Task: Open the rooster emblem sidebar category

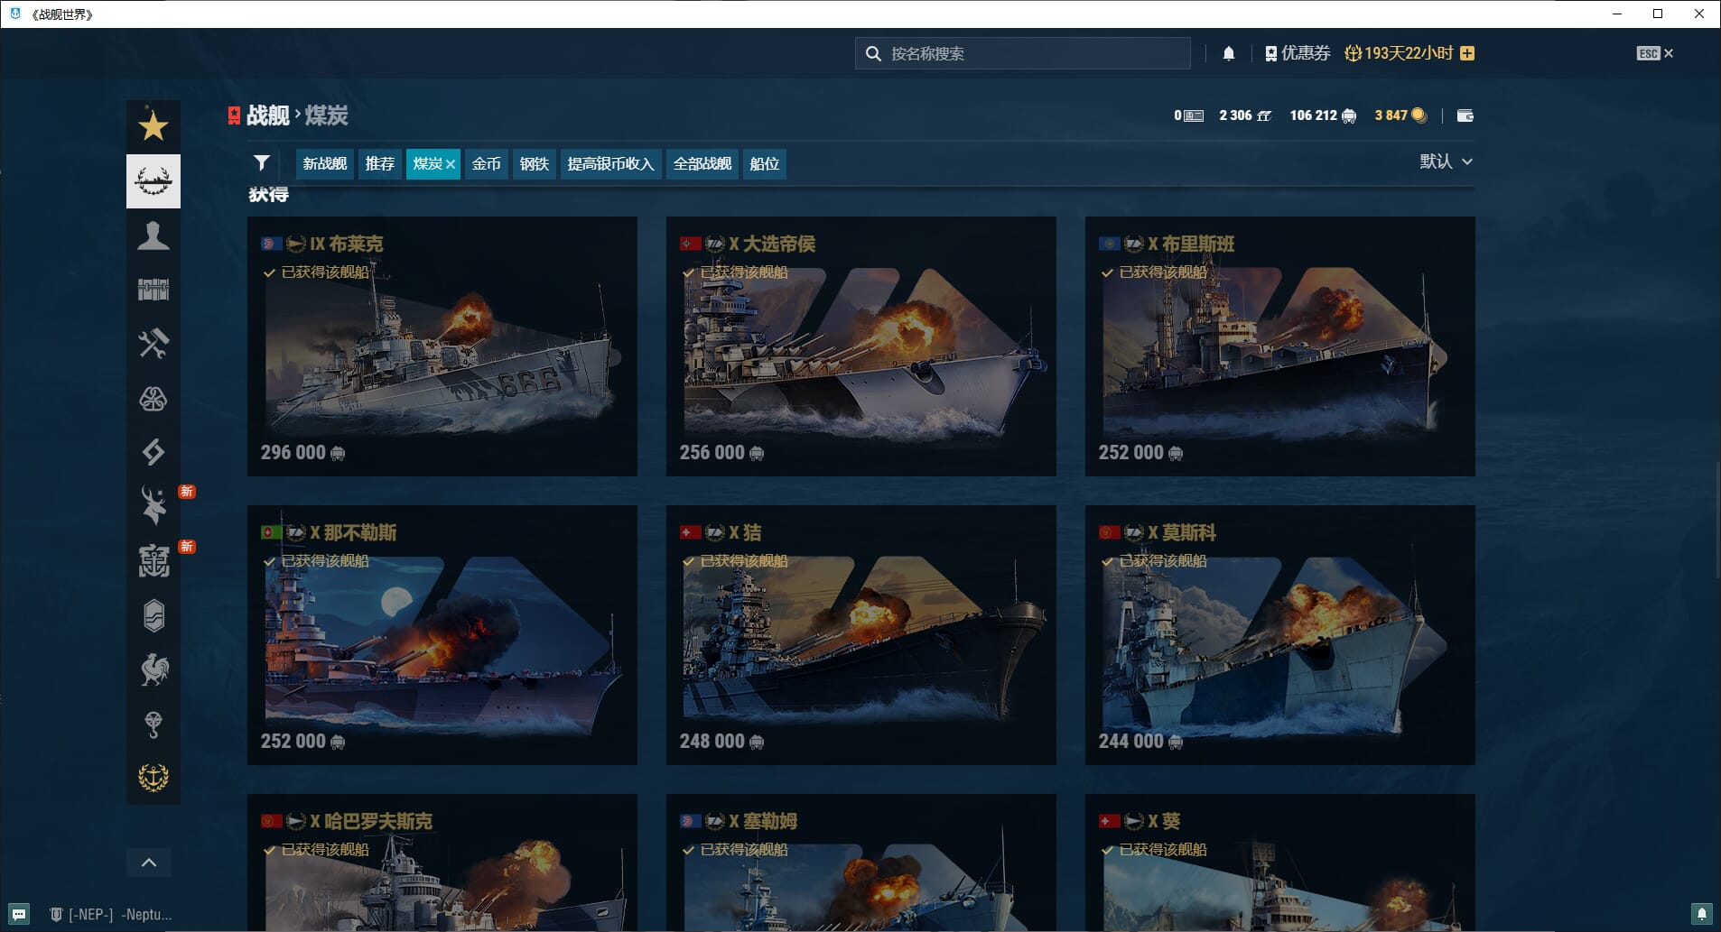Action: pyautogui.click(x=153, y=669)
